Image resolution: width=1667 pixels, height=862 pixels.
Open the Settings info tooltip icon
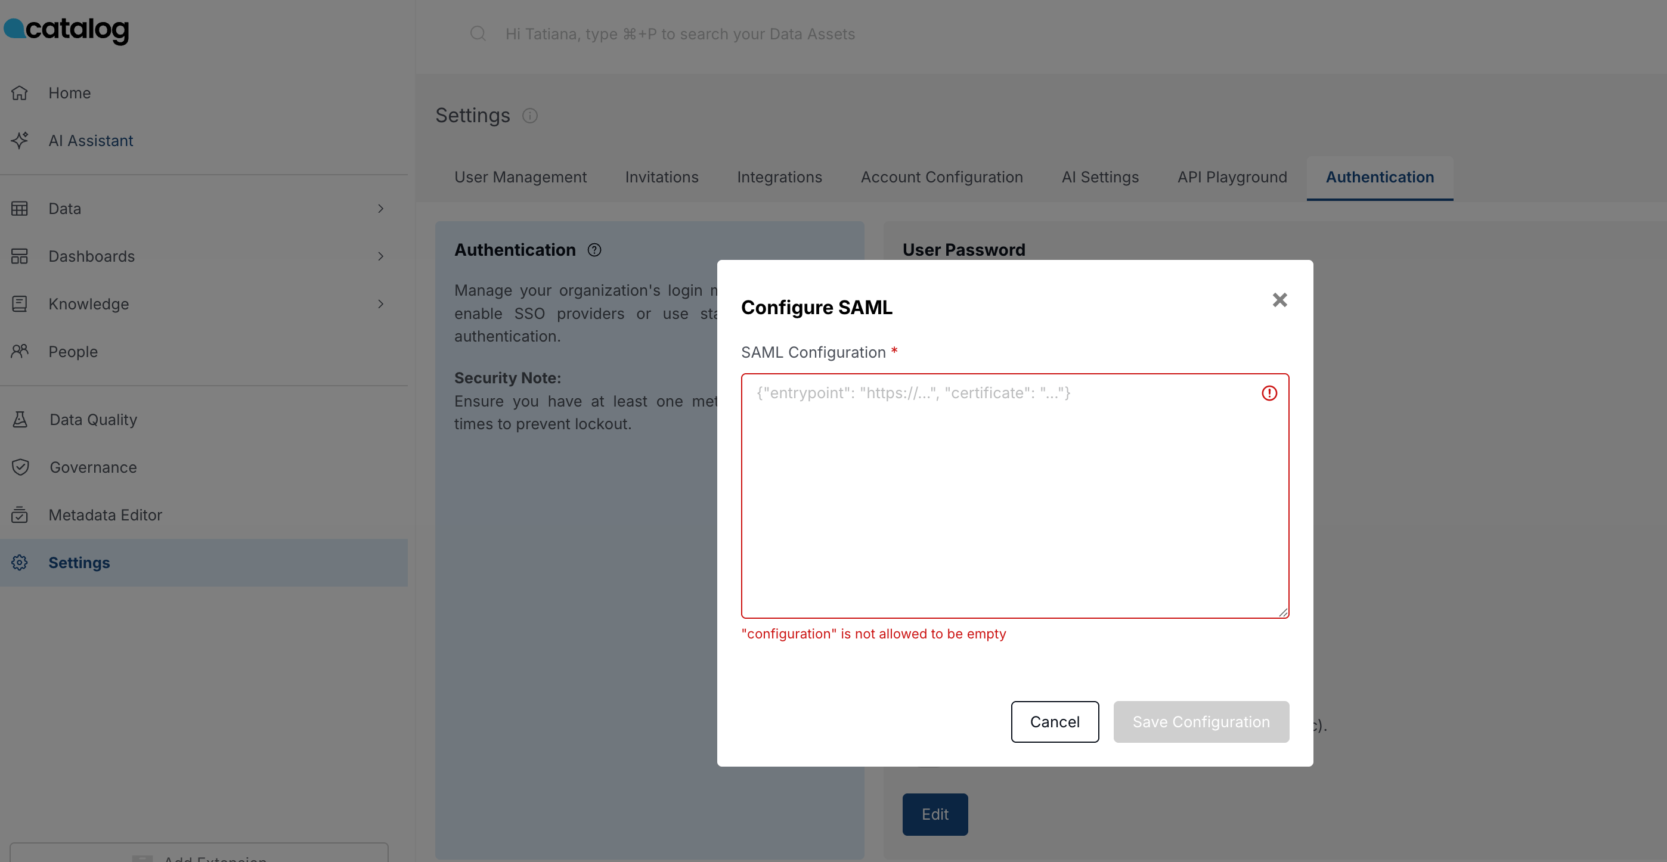pyautogui.click(x=530, y=115)
